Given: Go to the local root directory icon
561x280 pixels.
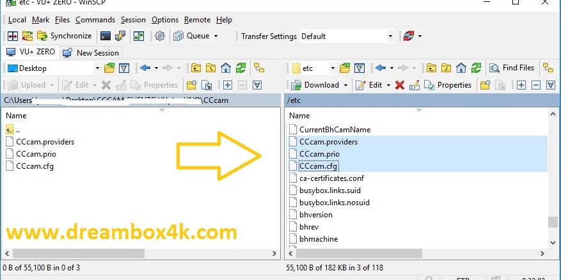Looking at the screenshot, I should point(210,68).
